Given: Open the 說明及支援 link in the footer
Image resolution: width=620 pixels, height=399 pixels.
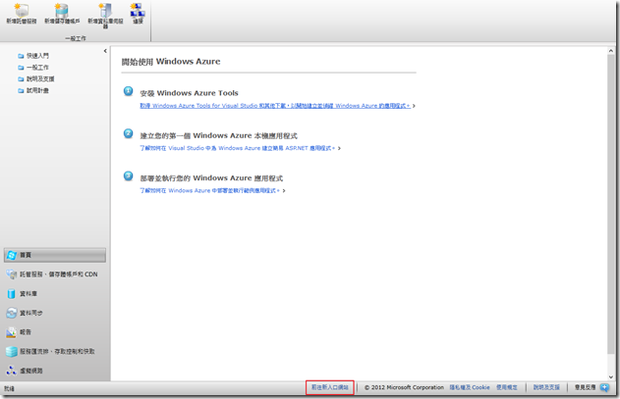Looking at the screenshot, I should coord(546,387).
